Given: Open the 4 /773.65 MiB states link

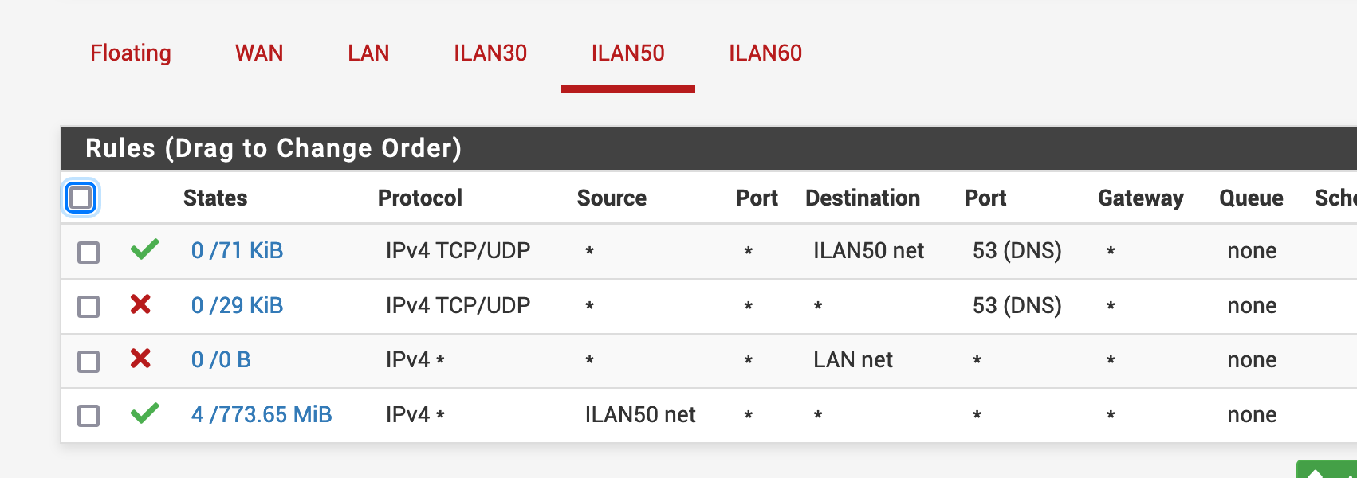Looking at the screenshot, I should (262, 415).
